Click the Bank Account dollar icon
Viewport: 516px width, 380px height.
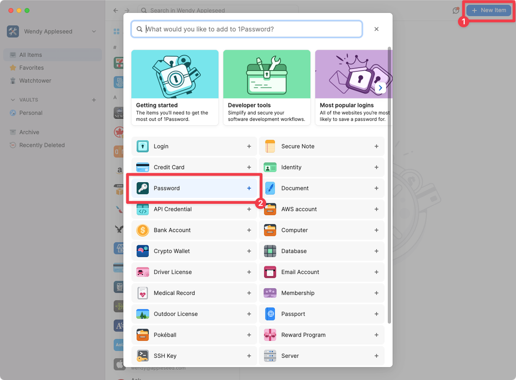[143, 230]
